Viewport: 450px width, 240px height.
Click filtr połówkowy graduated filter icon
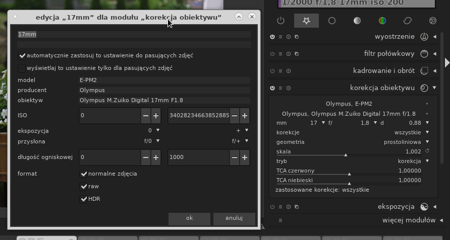point(424,54)
